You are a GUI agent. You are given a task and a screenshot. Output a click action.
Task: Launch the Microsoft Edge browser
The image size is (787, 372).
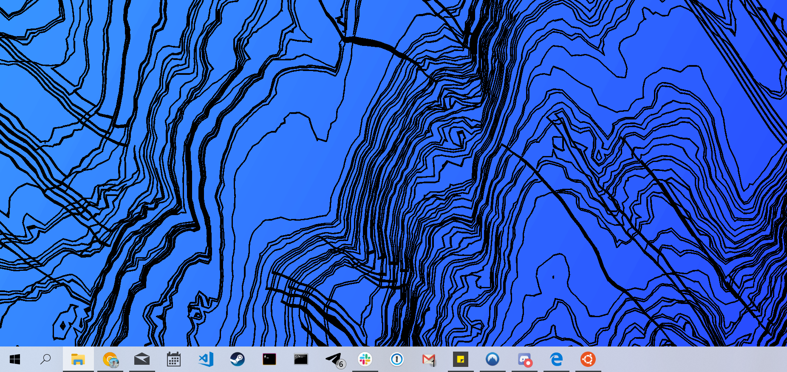click(x=556, y=360)
